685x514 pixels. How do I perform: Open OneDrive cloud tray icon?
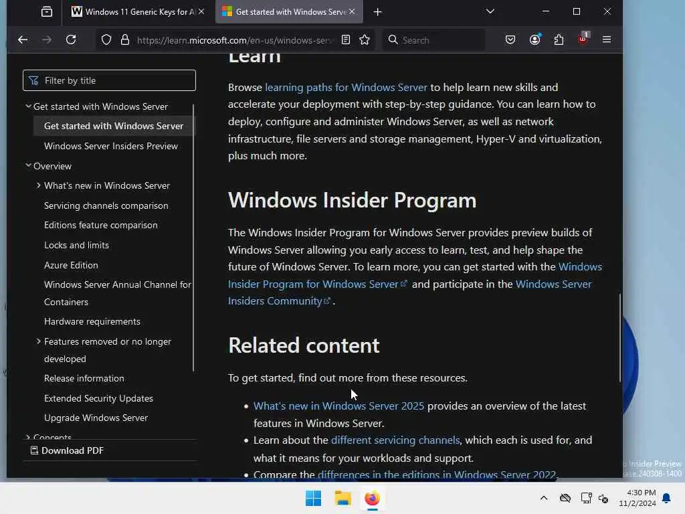(x=565, y=498)
